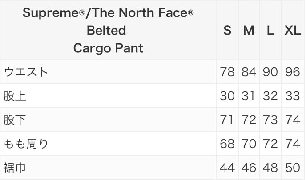Click inseam value 71 for size S
306x180 pixels.
point(226,120)
